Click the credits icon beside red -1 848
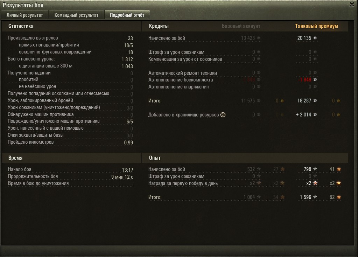Screen dimensions: 358x257 click(x=315, y=80)
